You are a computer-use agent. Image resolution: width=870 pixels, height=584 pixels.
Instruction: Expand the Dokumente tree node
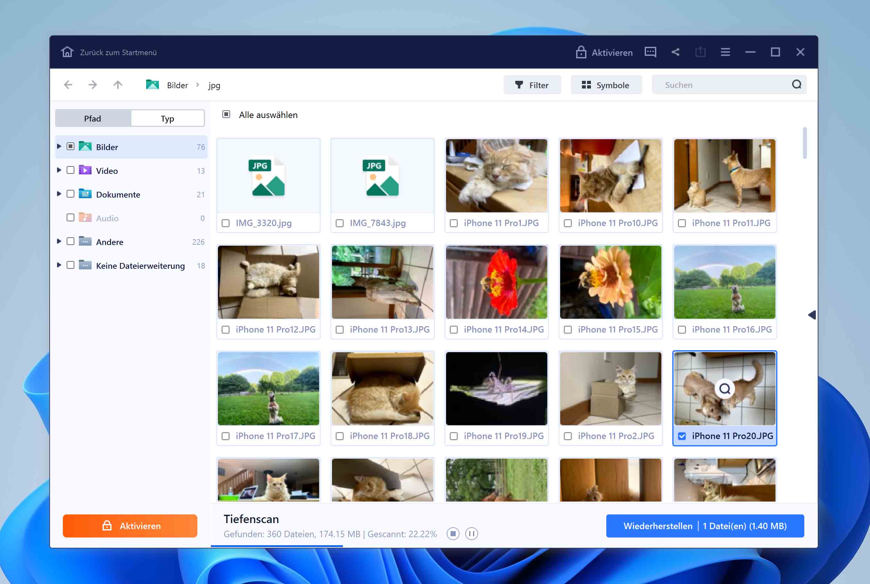[x=59, y=194]
